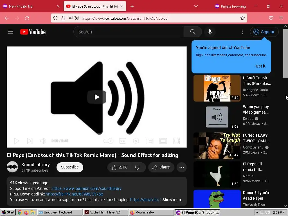Like the video (2.1K)

click(119, 167)
